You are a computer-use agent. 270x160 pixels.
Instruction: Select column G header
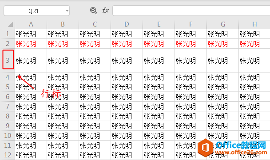(223, 24)
